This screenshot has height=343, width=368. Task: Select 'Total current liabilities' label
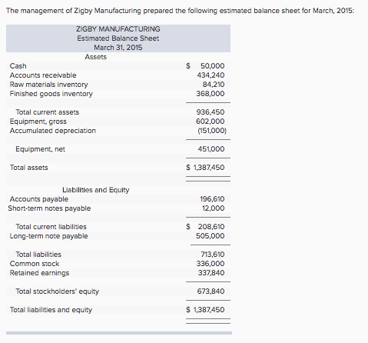click(51, 227)
